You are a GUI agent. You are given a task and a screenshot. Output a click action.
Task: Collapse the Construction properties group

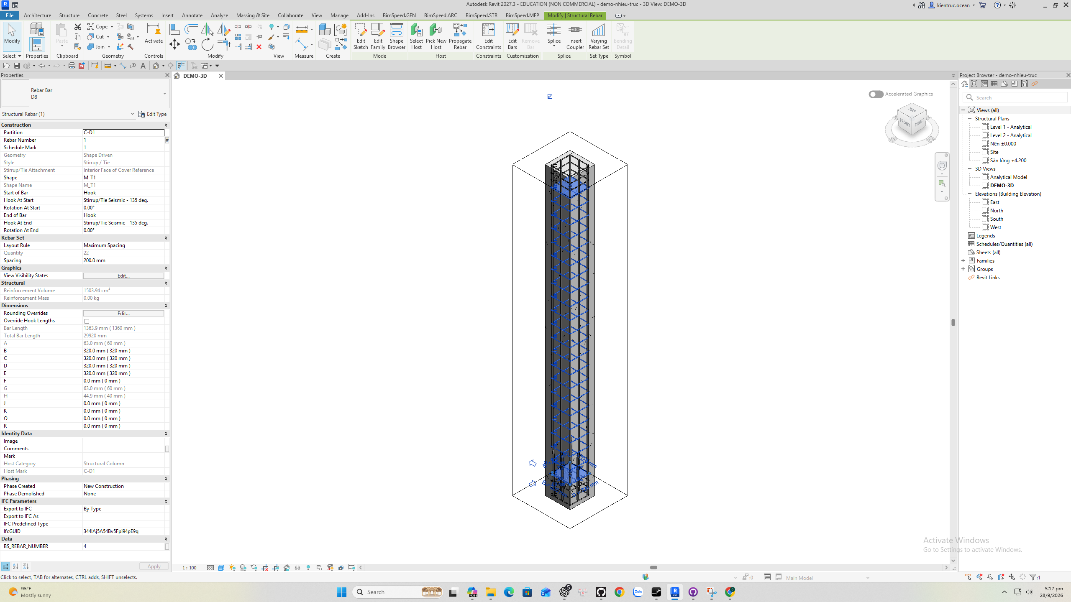coord(166,125)
